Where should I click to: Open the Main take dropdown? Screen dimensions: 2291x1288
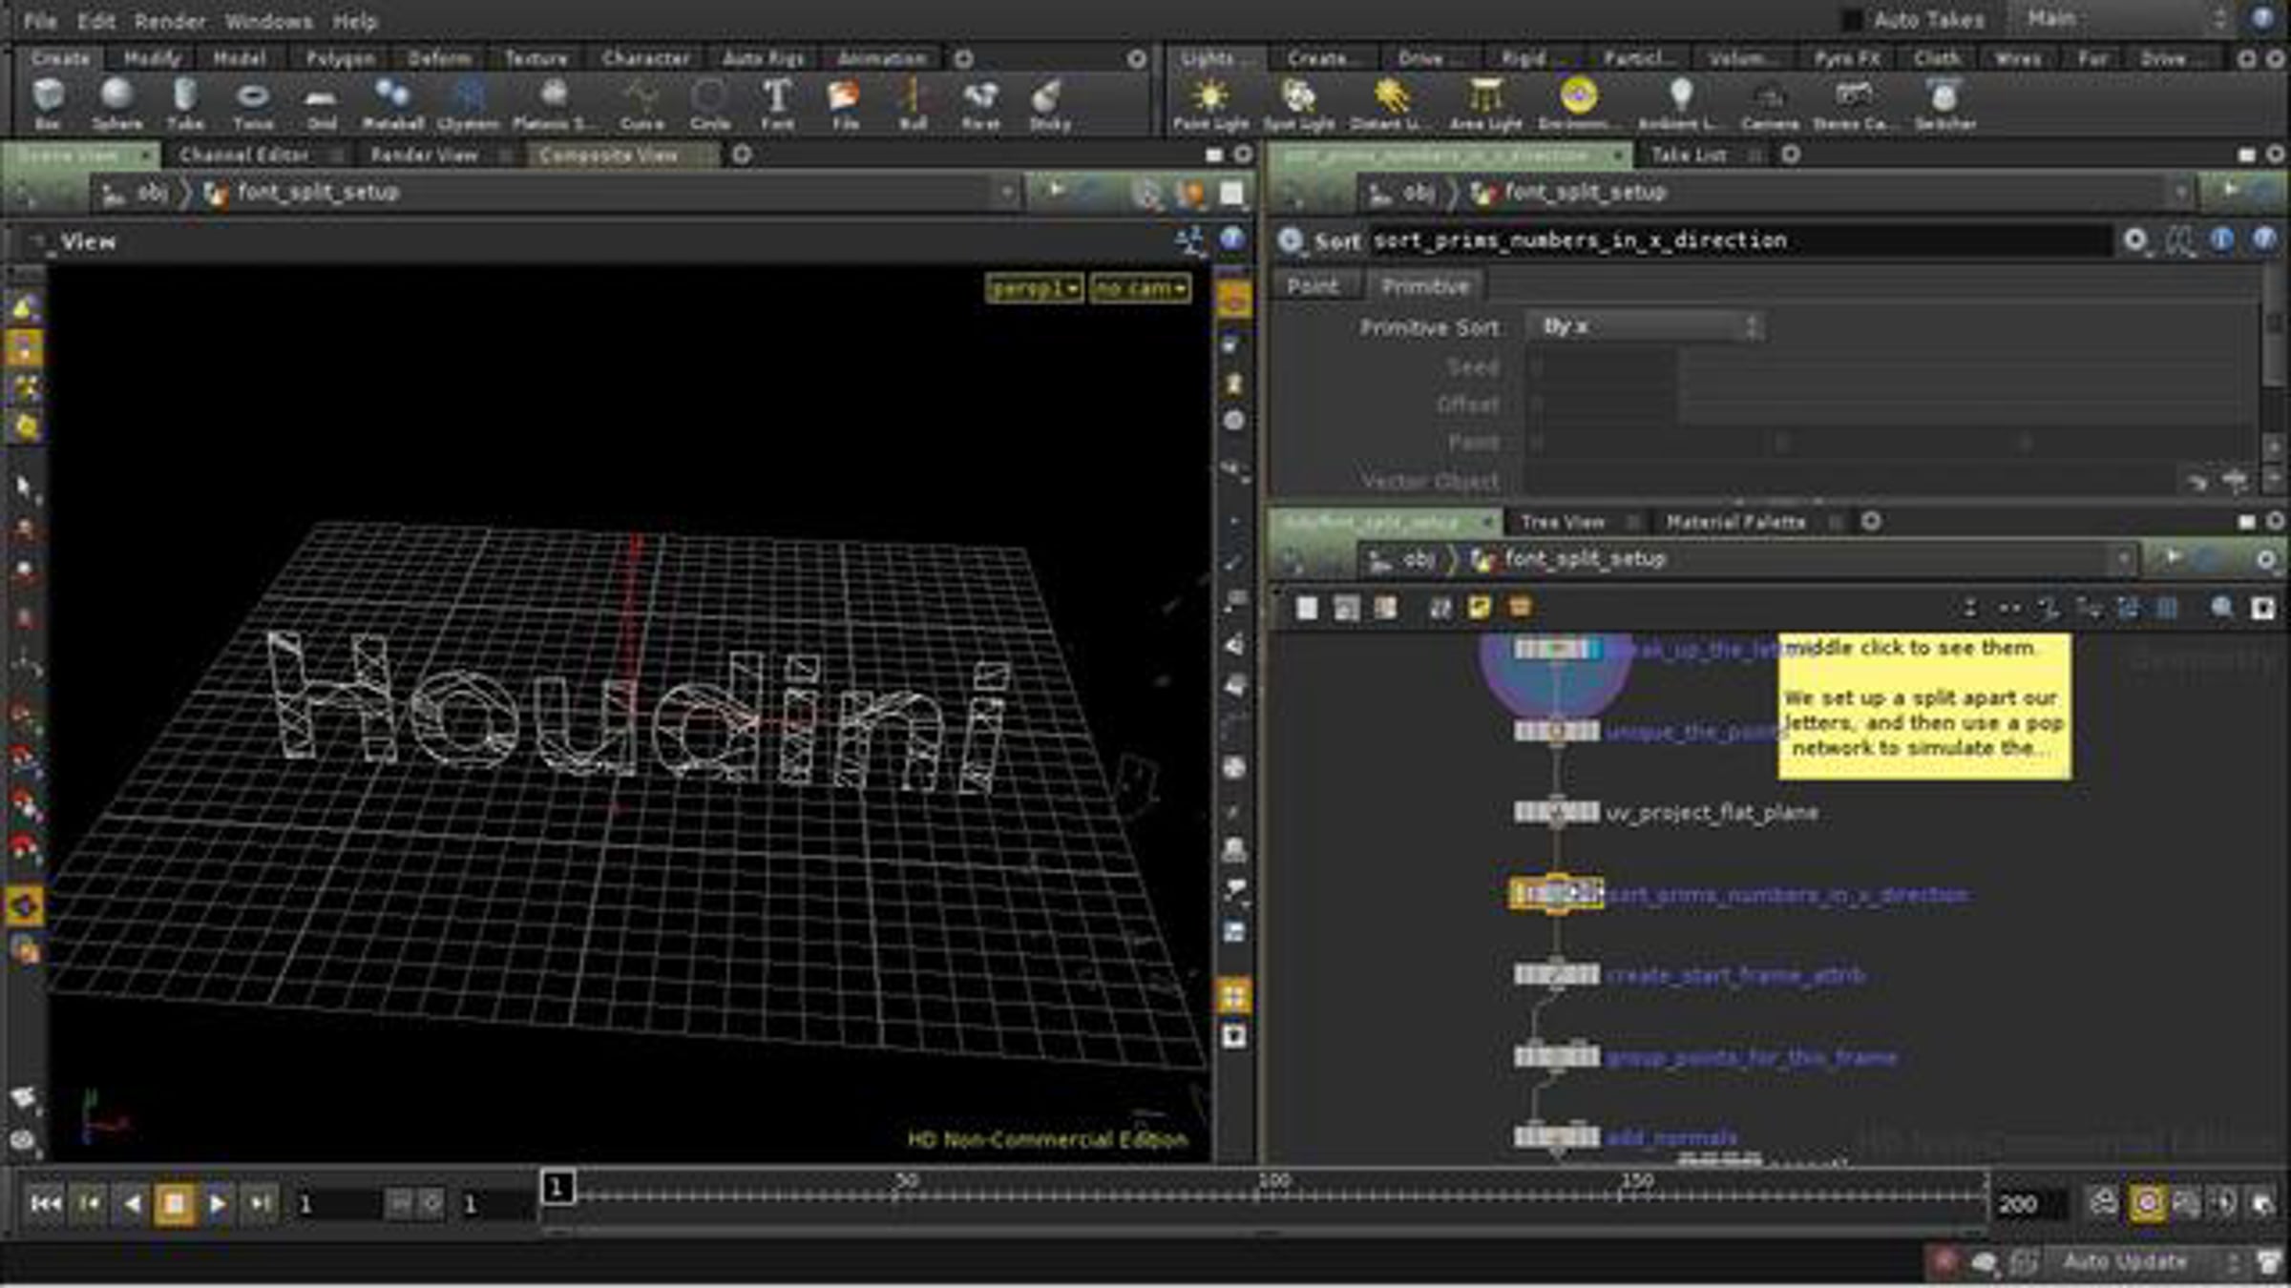click(2122, 19)
